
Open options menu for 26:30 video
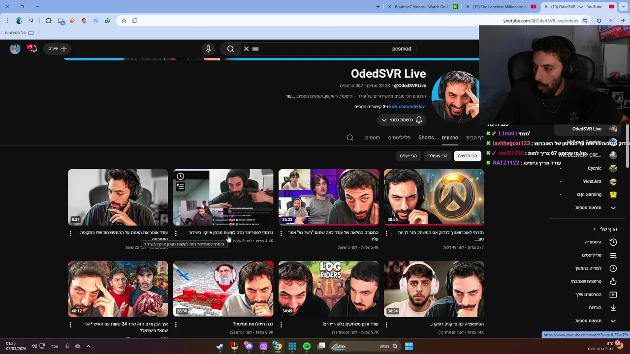[x=176, y=324]
